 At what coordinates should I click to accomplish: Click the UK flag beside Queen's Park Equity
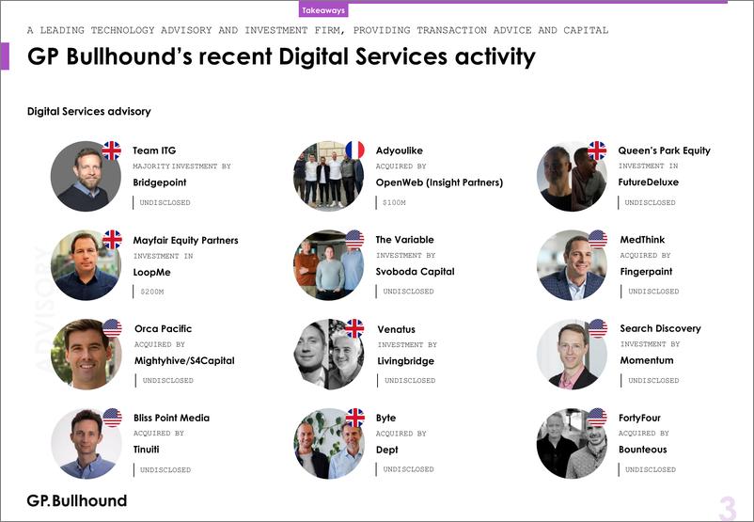coord(597,150)
